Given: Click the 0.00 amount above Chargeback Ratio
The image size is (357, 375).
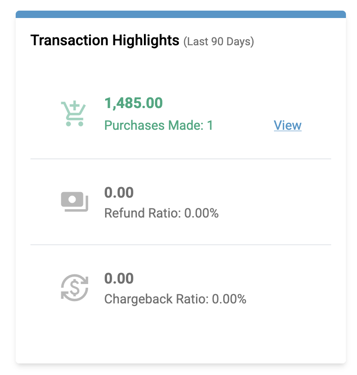Looking at the screenshot, I should tap(119, 278).
